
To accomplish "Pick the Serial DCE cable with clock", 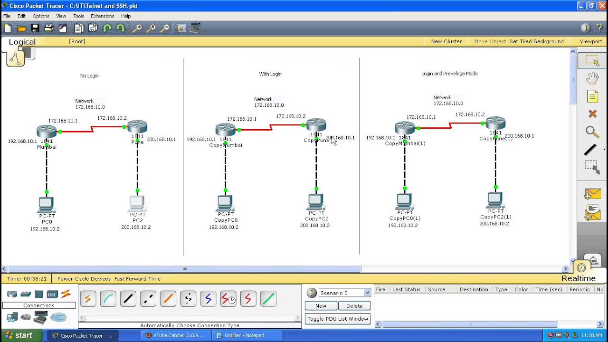I will coord(228,299).
